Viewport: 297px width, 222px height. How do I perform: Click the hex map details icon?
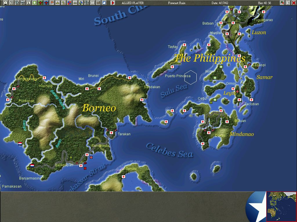click(98, 3)
